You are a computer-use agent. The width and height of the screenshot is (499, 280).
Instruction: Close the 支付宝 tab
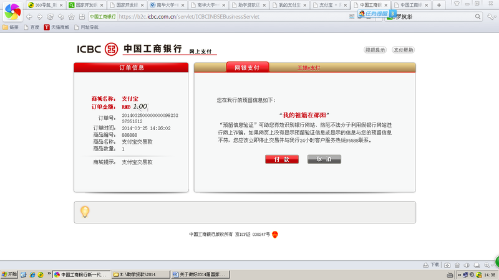[346, 6]
